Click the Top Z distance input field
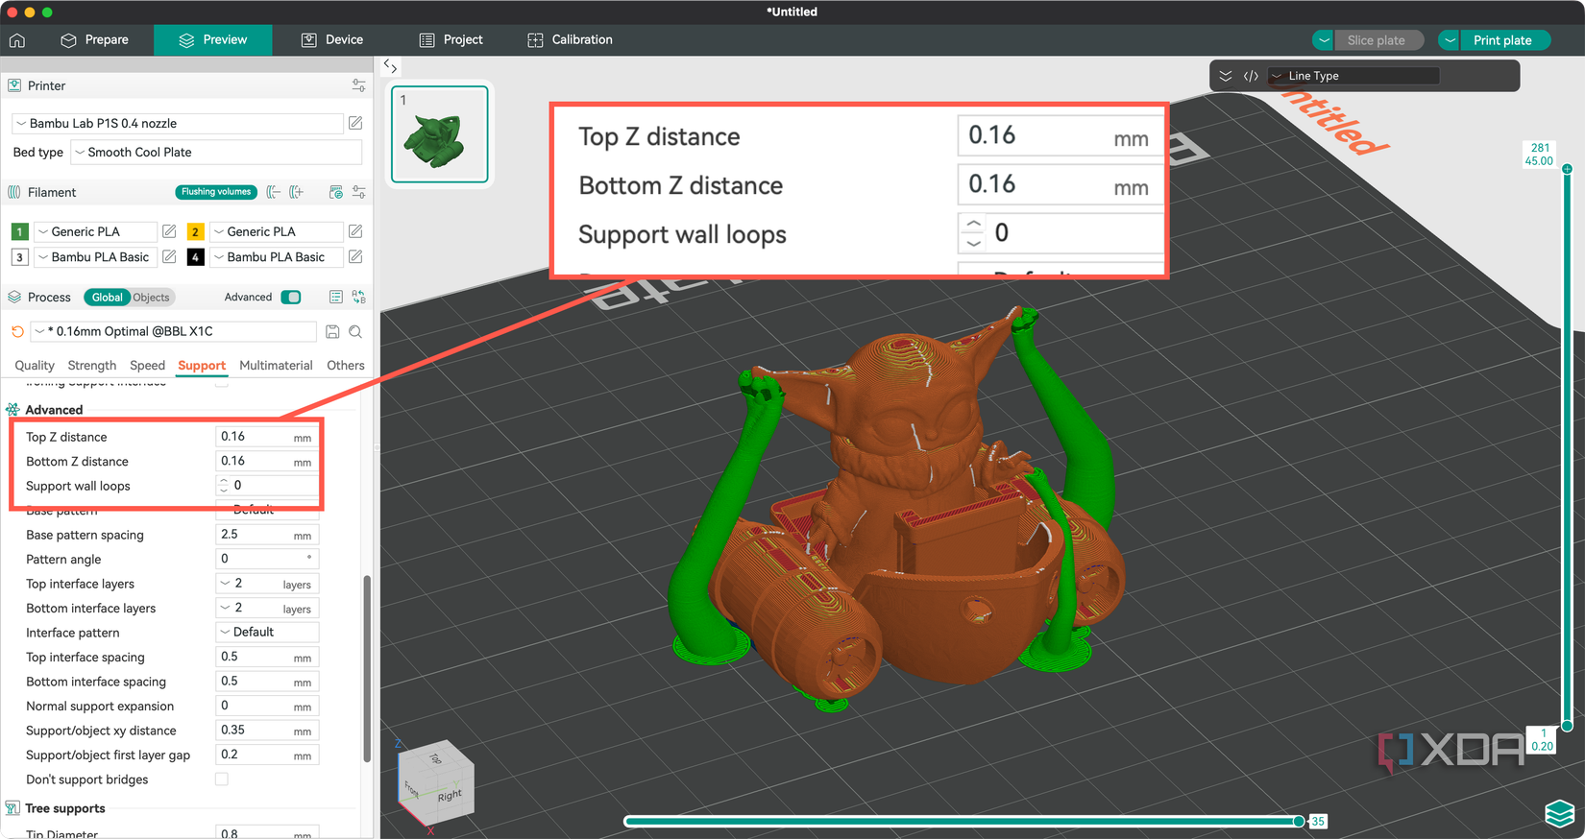The width and height of the screenshot is (1585, 839). (267, 437)
